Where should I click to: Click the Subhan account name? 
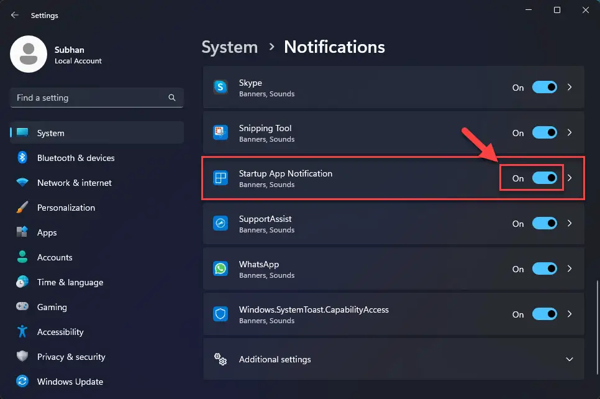[70, 50]
